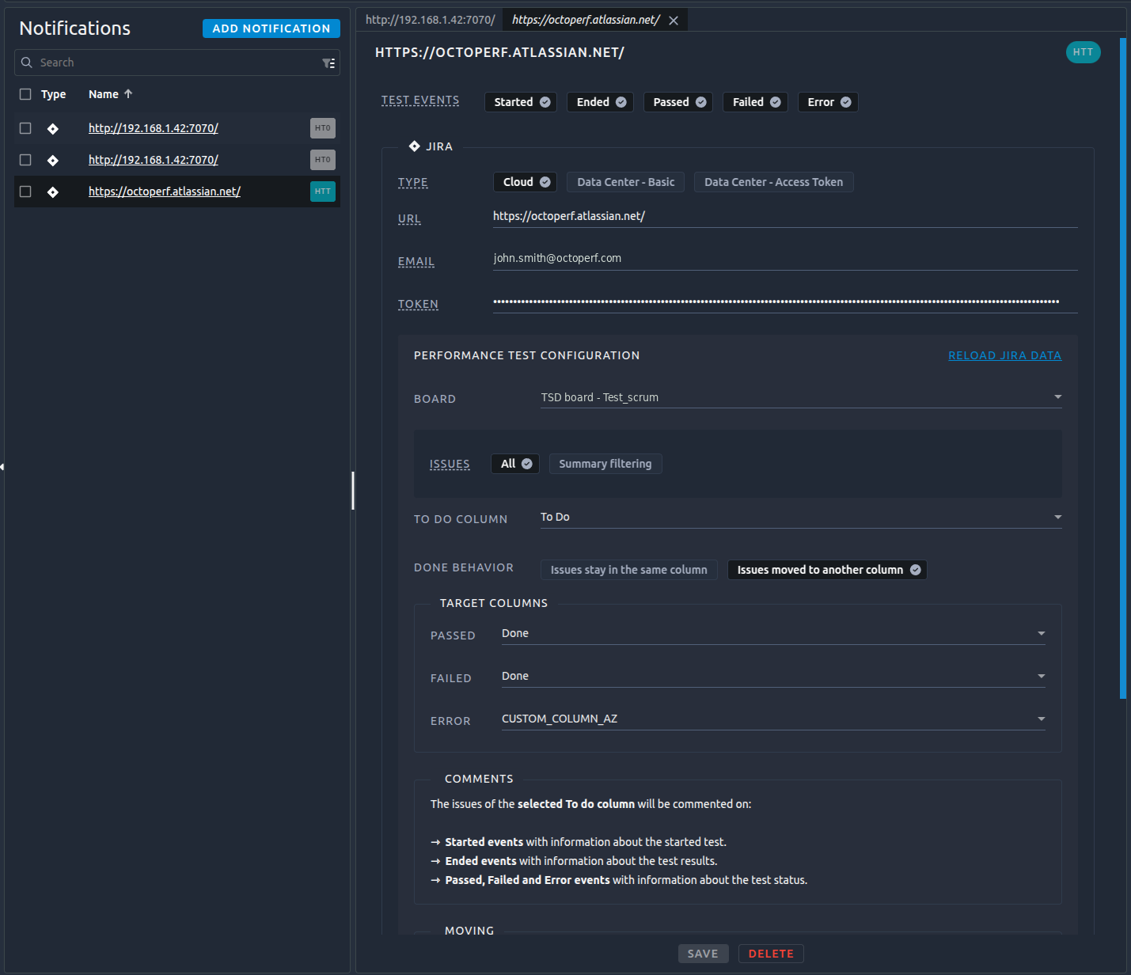Viewport: 1131px width, 975px height.
Task: Select the Cloud Jira type
Action: [x=525, y=182]
